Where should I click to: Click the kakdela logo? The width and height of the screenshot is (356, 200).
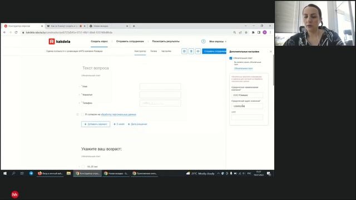point(60,42)
